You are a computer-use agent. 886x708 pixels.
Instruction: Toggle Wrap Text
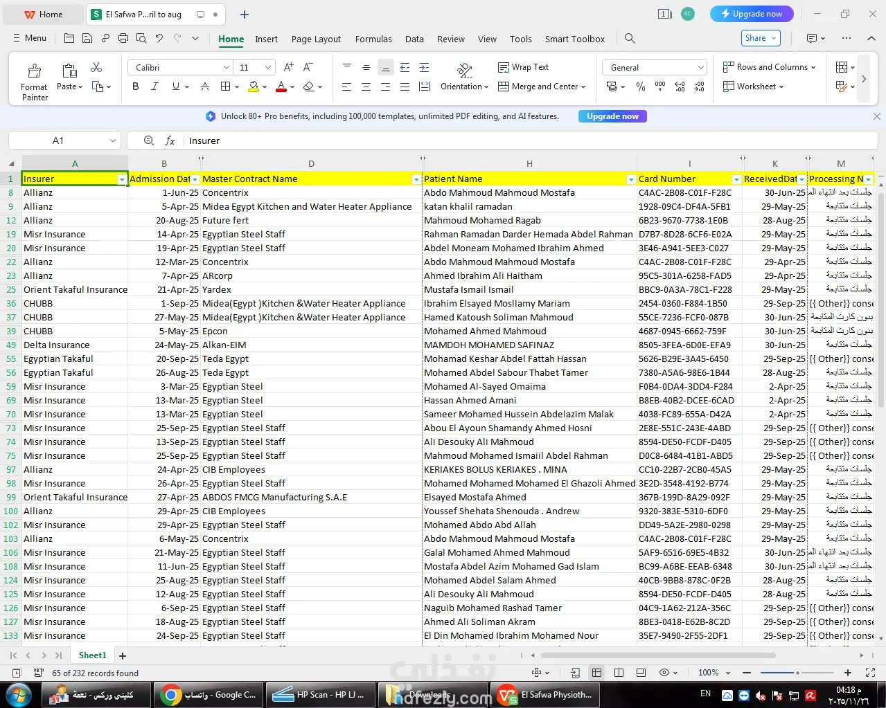click(x=523, y=67)
